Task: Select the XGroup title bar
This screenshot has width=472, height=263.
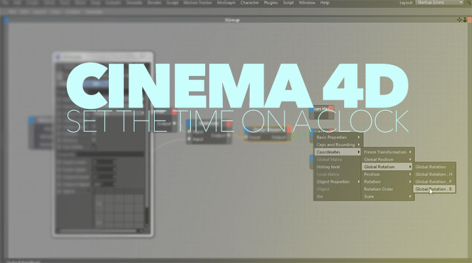Action: pos(232,20)
